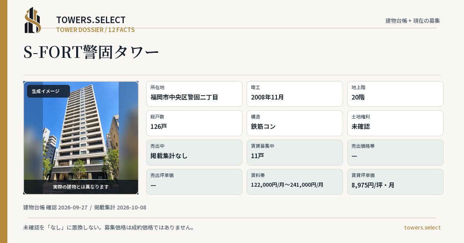Viewport: 464px width, 243px height.
Task: Click the 建物台帳 + 現在の募集 header text
Action: tap(413, 21)
